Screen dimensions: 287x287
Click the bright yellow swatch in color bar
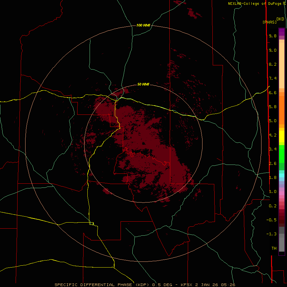(282, 136)
